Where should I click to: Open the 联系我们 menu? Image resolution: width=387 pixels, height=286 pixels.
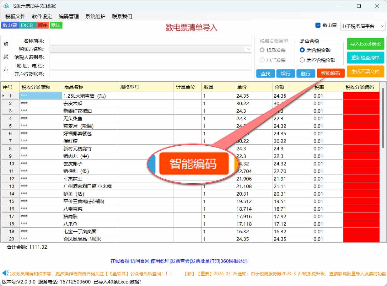tap(122, 17)
